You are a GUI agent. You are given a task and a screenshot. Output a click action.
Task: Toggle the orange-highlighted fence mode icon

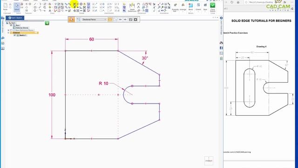point(110,20)
